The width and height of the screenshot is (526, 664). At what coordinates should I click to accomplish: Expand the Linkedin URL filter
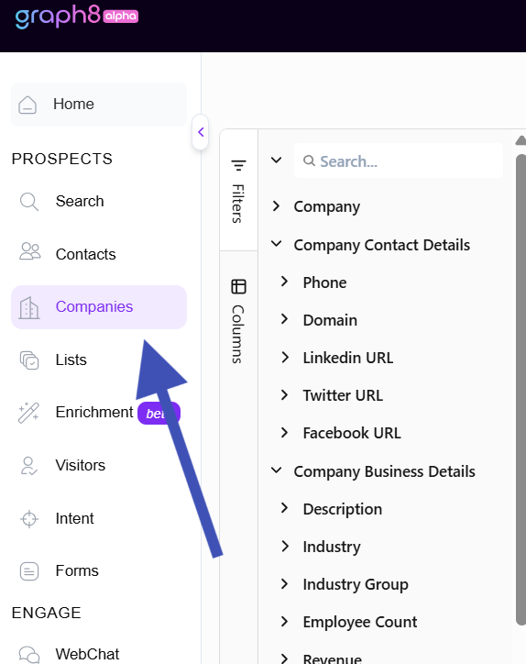(284, 357)
